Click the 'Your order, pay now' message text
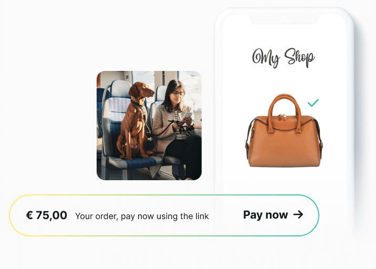 click(142, 216)
